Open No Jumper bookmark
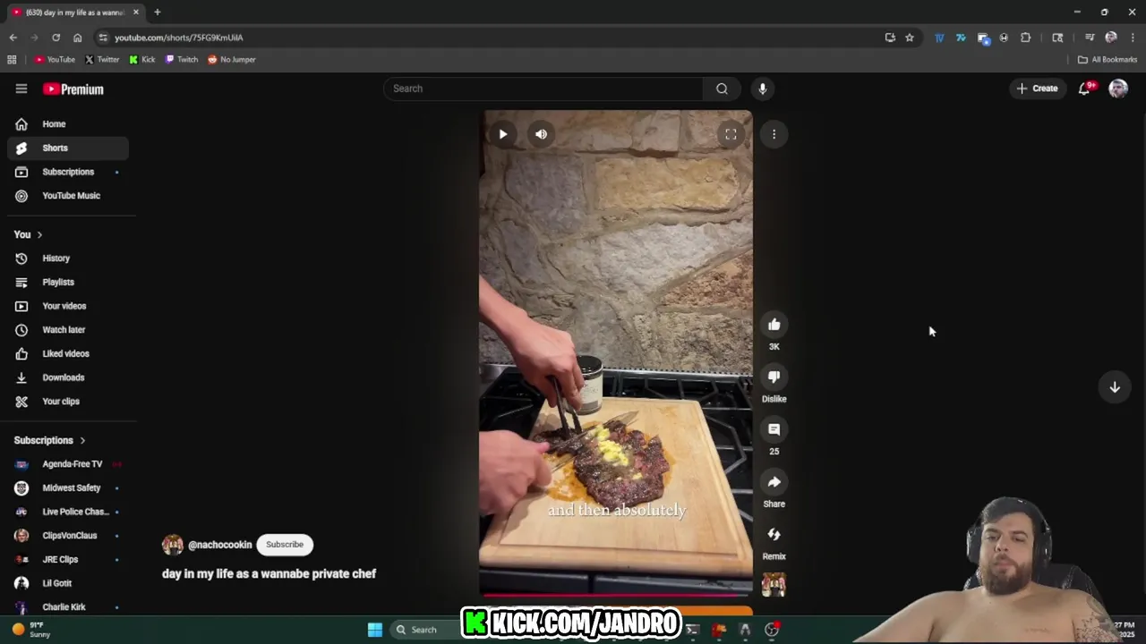Image resolution: width=1146 pixels, height=644 pixels. tap(232, 60)
